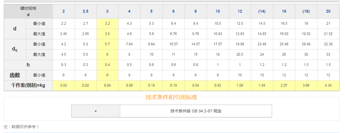Select weight cell 0.18

(x=152, y=85)
